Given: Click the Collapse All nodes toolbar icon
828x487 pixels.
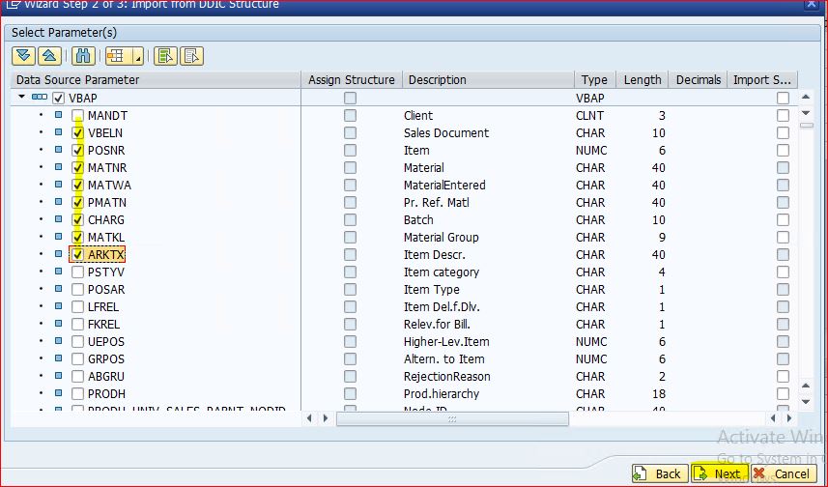Looking at the screenshot, I should (x=48, y=55).
